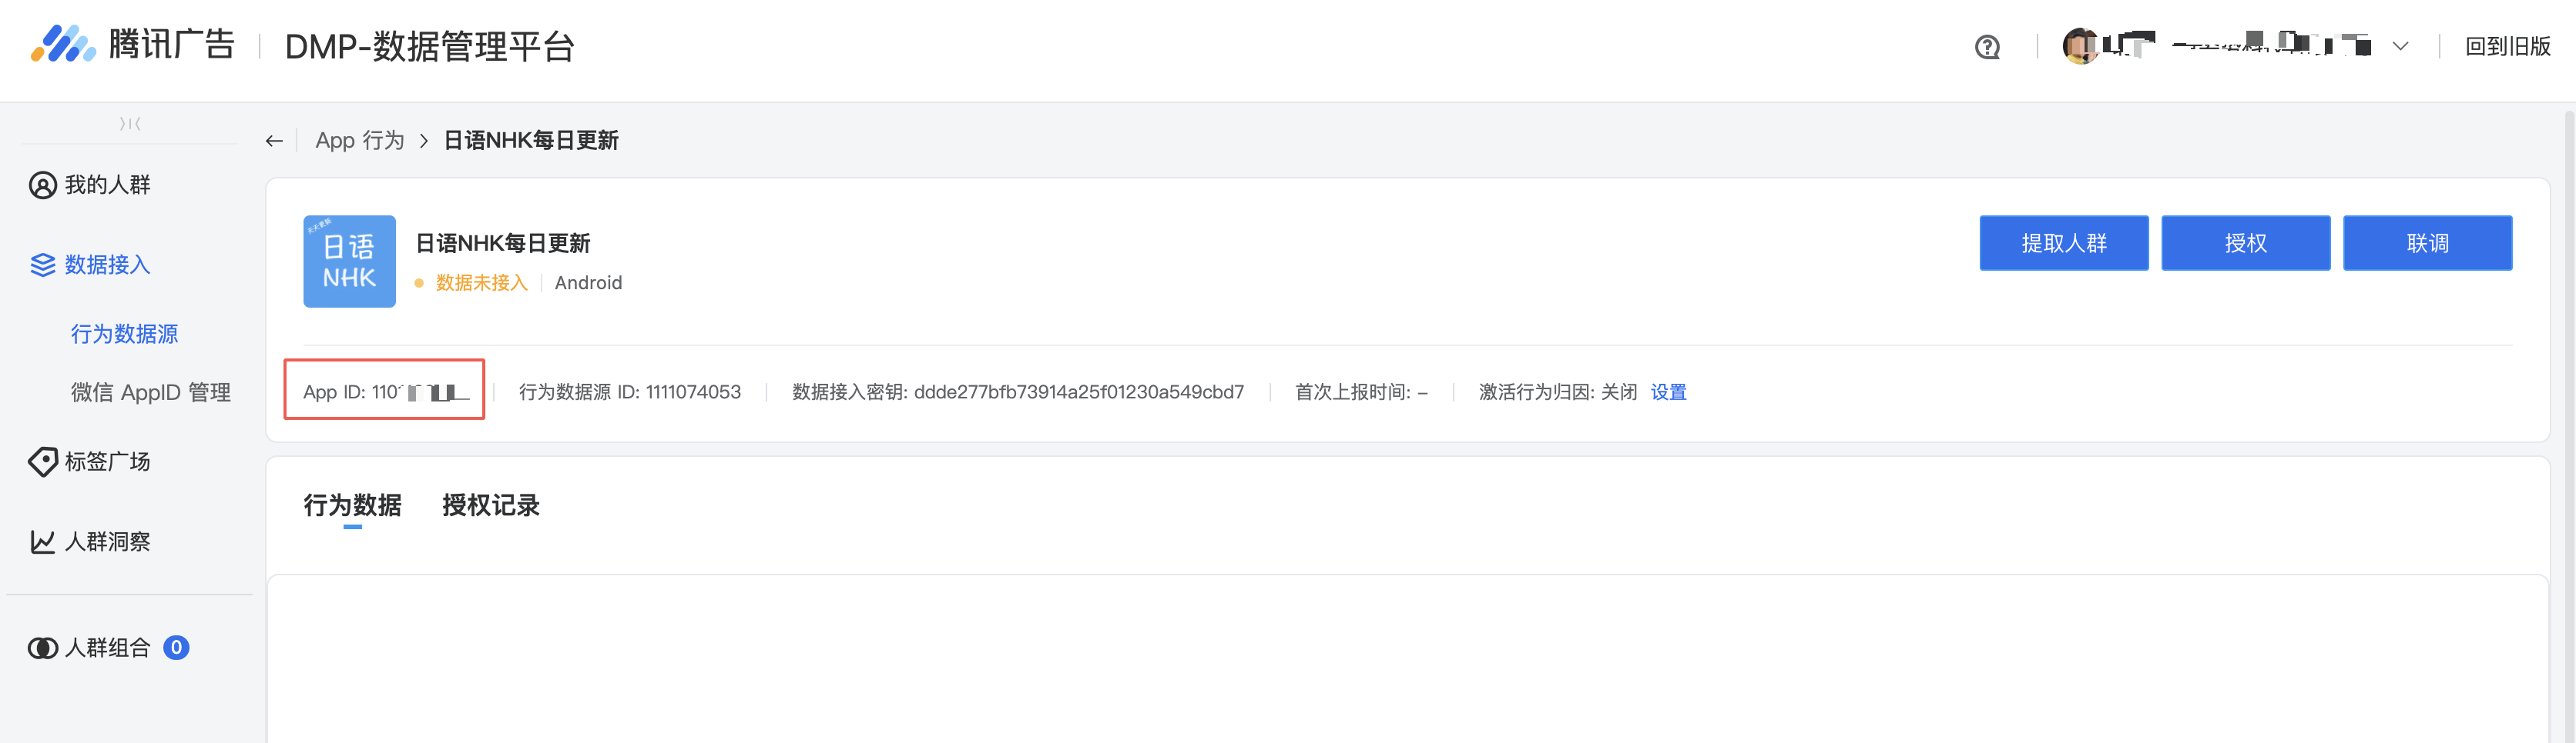Click the 日语NHK每日更新 app title
Viewport: 2576px width, 743px height.
point(502,243)
